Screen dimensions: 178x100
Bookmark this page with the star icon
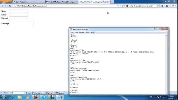118,6
